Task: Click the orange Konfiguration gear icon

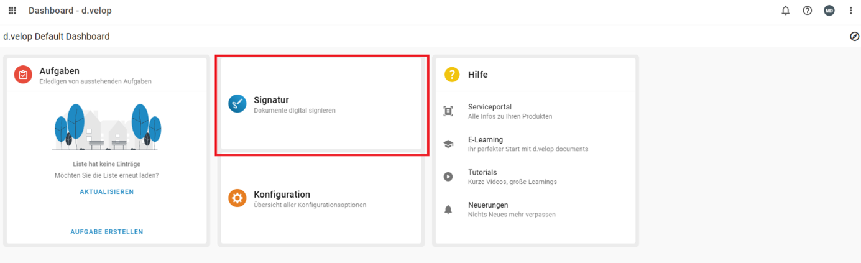Action: [237, 198]
